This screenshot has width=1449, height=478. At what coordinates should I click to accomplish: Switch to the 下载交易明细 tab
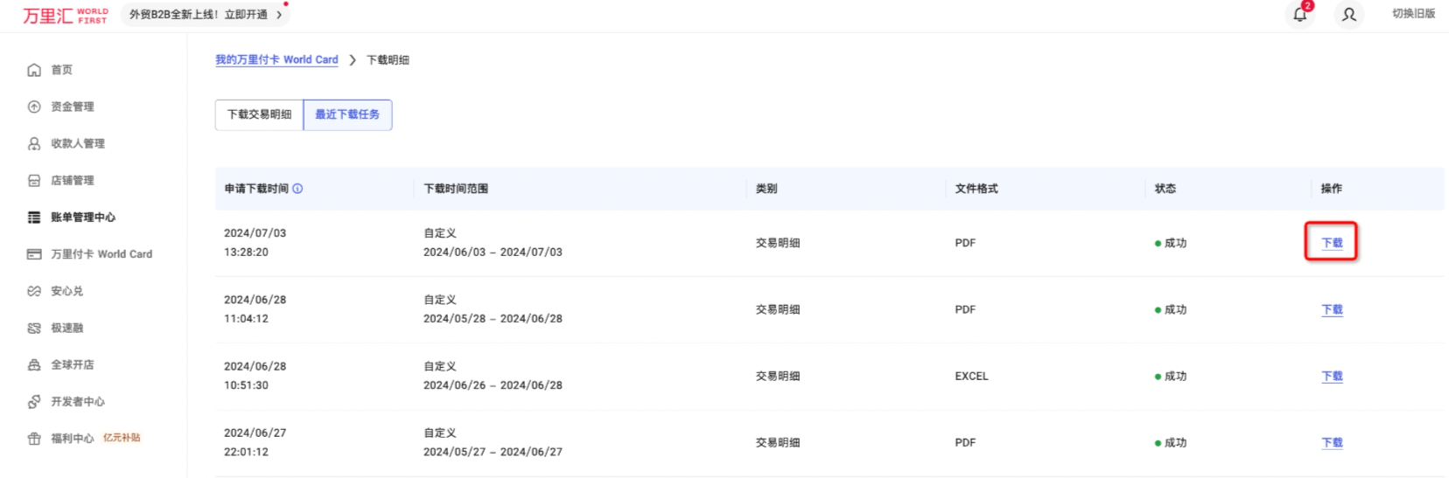[x=259, y=114]
